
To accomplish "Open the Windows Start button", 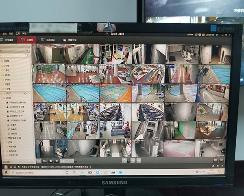I will [x=5, y=172].
